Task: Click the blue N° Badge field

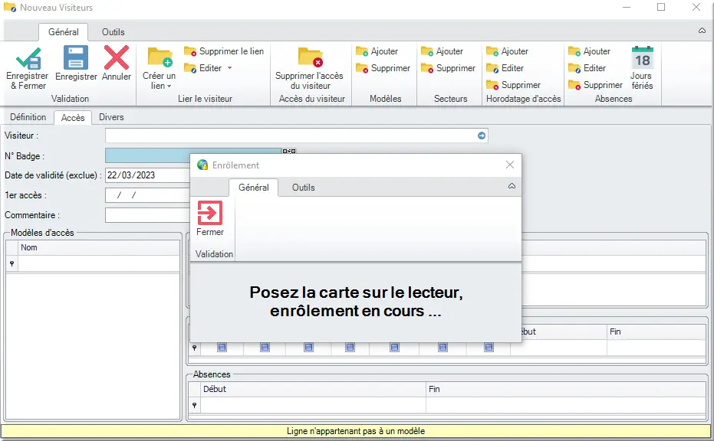Action: (x=147, y=155)
